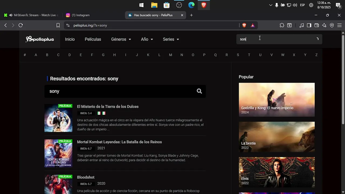Reload the PelisPlus page
This screenshot has height=194, width=345.
(x=21, y=25)
